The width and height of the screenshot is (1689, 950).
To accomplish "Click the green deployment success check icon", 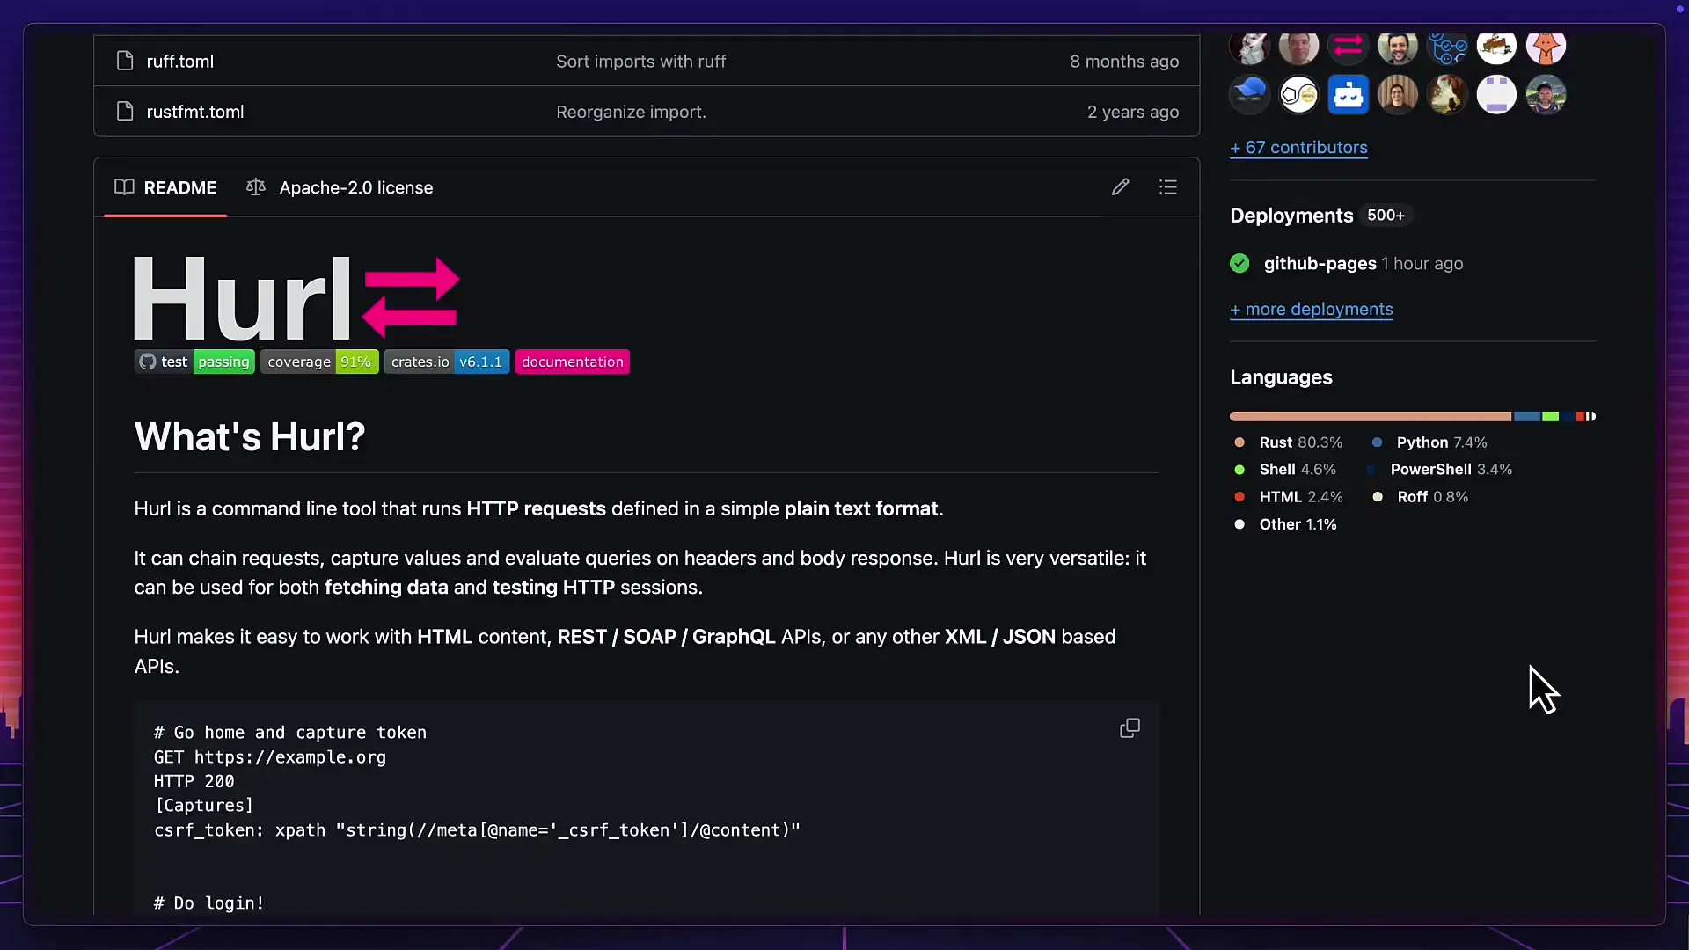I will pyautogui.click(x=1239, y=263).
